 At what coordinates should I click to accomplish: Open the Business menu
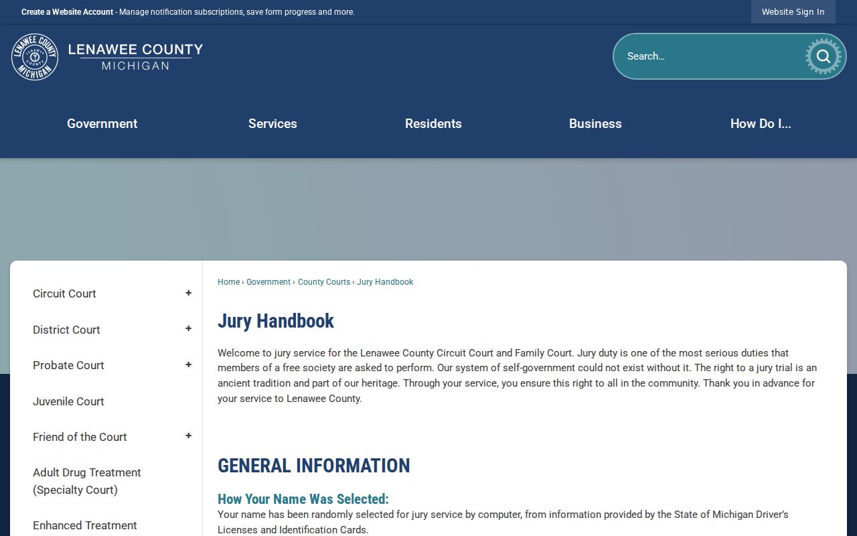coord(595,123)
